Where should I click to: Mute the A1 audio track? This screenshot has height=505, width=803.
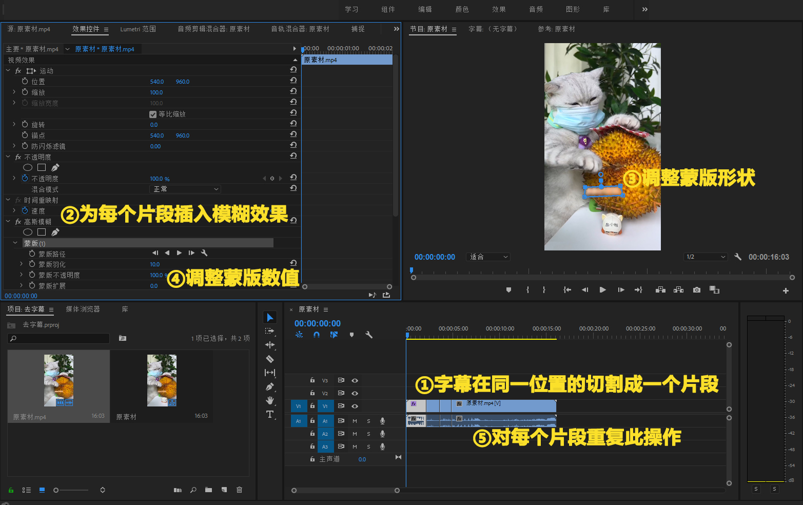pos(355,421)
